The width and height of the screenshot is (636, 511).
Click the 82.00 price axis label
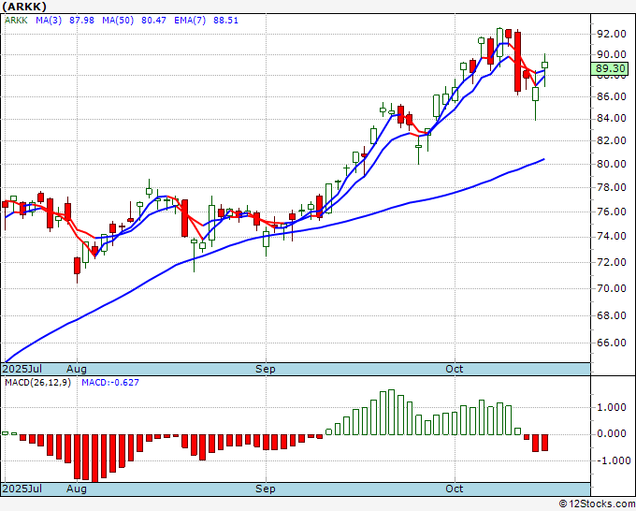click(612, 140)
